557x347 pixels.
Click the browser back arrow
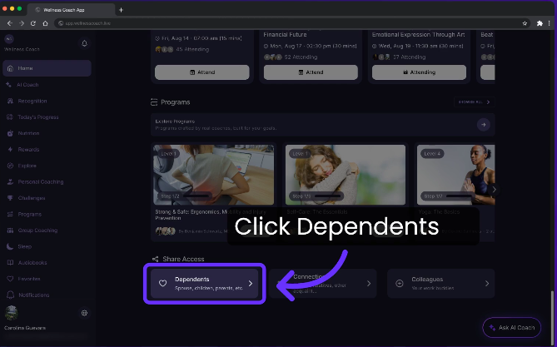(10, 23)
